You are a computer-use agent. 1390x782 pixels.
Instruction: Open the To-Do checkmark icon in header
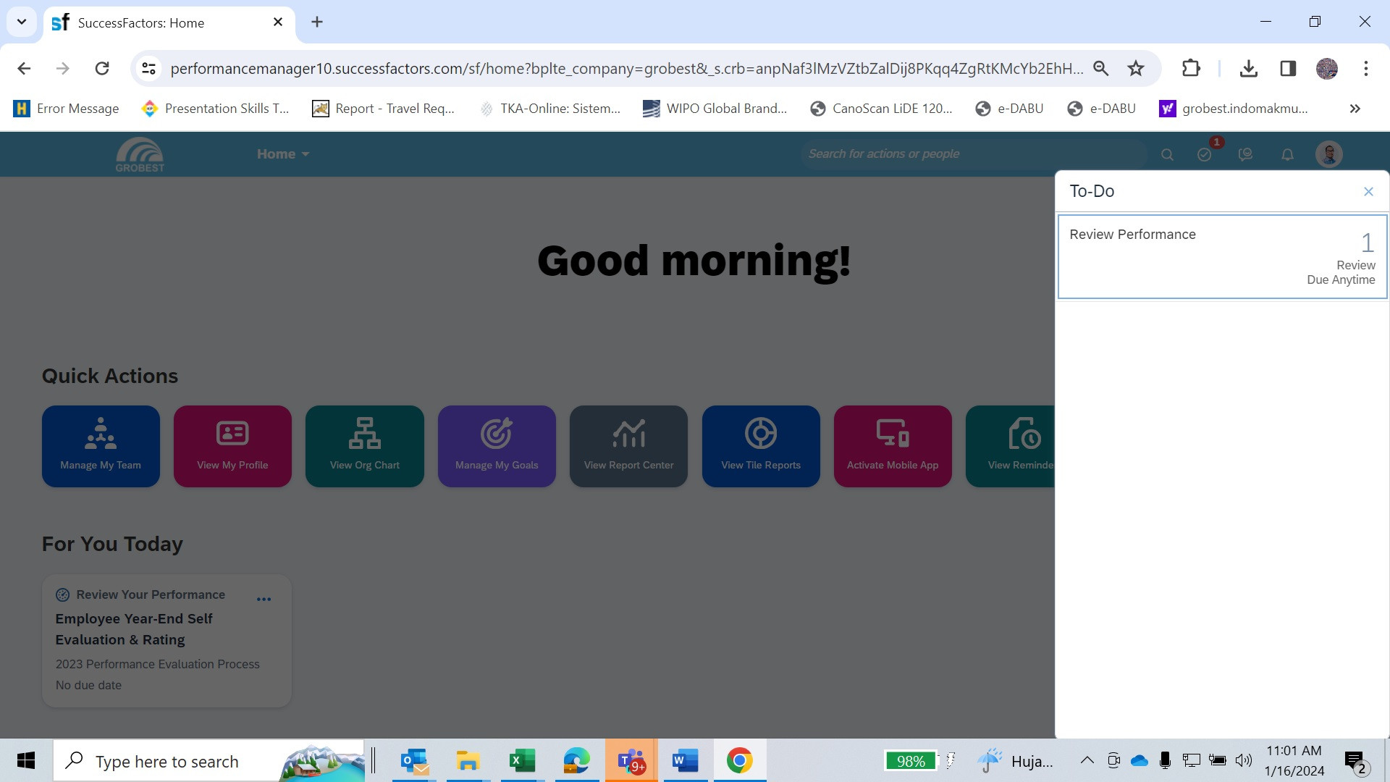click(1205, 154)
